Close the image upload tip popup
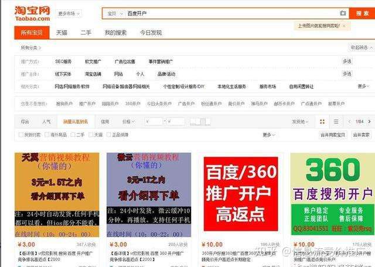This screenshot has width=375, height=267. point(344,26)
